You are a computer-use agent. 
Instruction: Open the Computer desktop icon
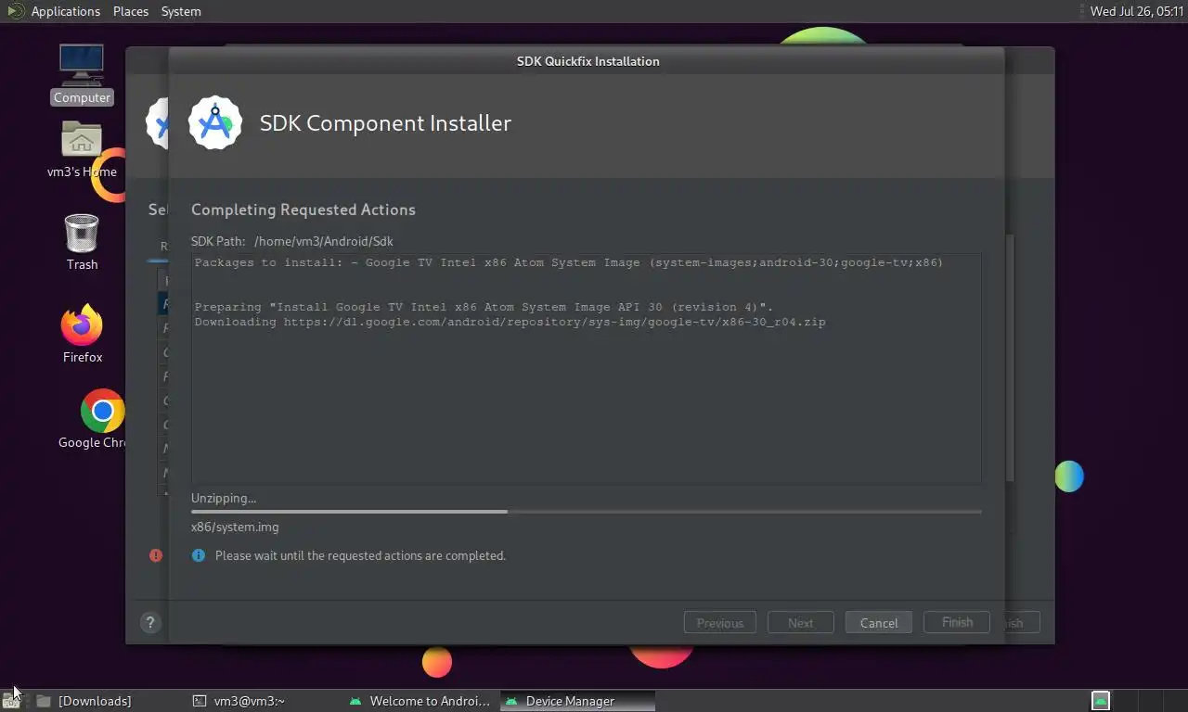click(x=82, y=74)
